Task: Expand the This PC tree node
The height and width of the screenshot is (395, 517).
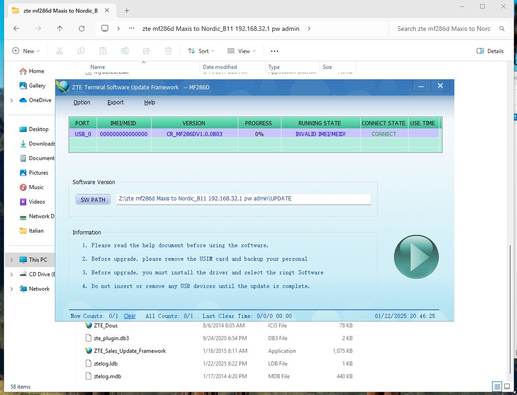Action: point(12,260)
